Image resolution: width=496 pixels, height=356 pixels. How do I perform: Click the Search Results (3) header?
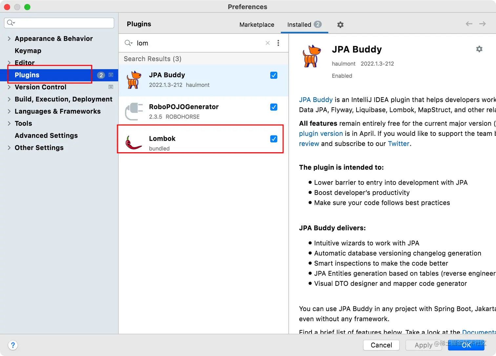tap(153, 59)
